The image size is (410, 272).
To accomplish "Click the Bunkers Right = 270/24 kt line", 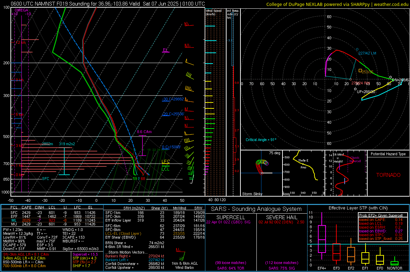I will 135,256.
